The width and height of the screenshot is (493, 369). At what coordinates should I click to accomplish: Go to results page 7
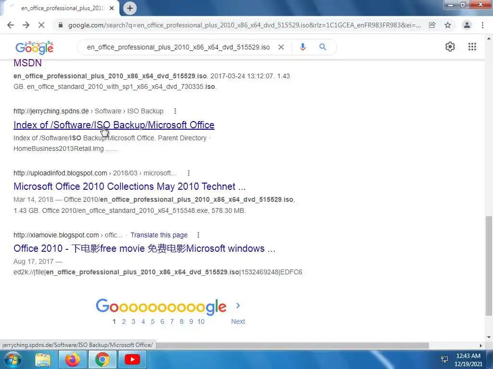coord(172,321)
